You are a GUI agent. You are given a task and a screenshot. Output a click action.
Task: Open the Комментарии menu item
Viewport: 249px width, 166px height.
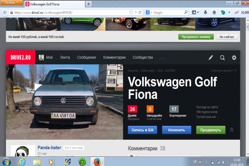click(114, 57)
